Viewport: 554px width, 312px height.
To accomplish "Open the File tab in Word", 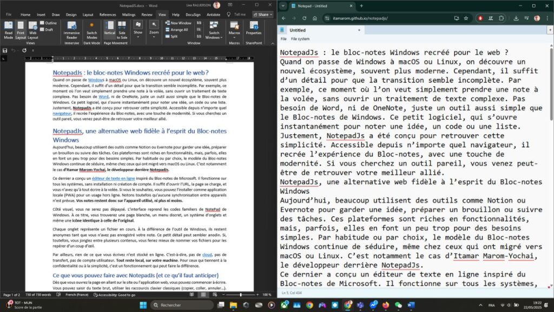I will click(9, 15).
